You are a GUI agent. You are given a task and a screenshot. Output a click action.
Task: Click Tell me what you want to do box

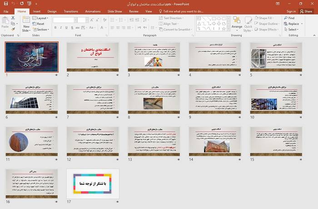point(181,11)
